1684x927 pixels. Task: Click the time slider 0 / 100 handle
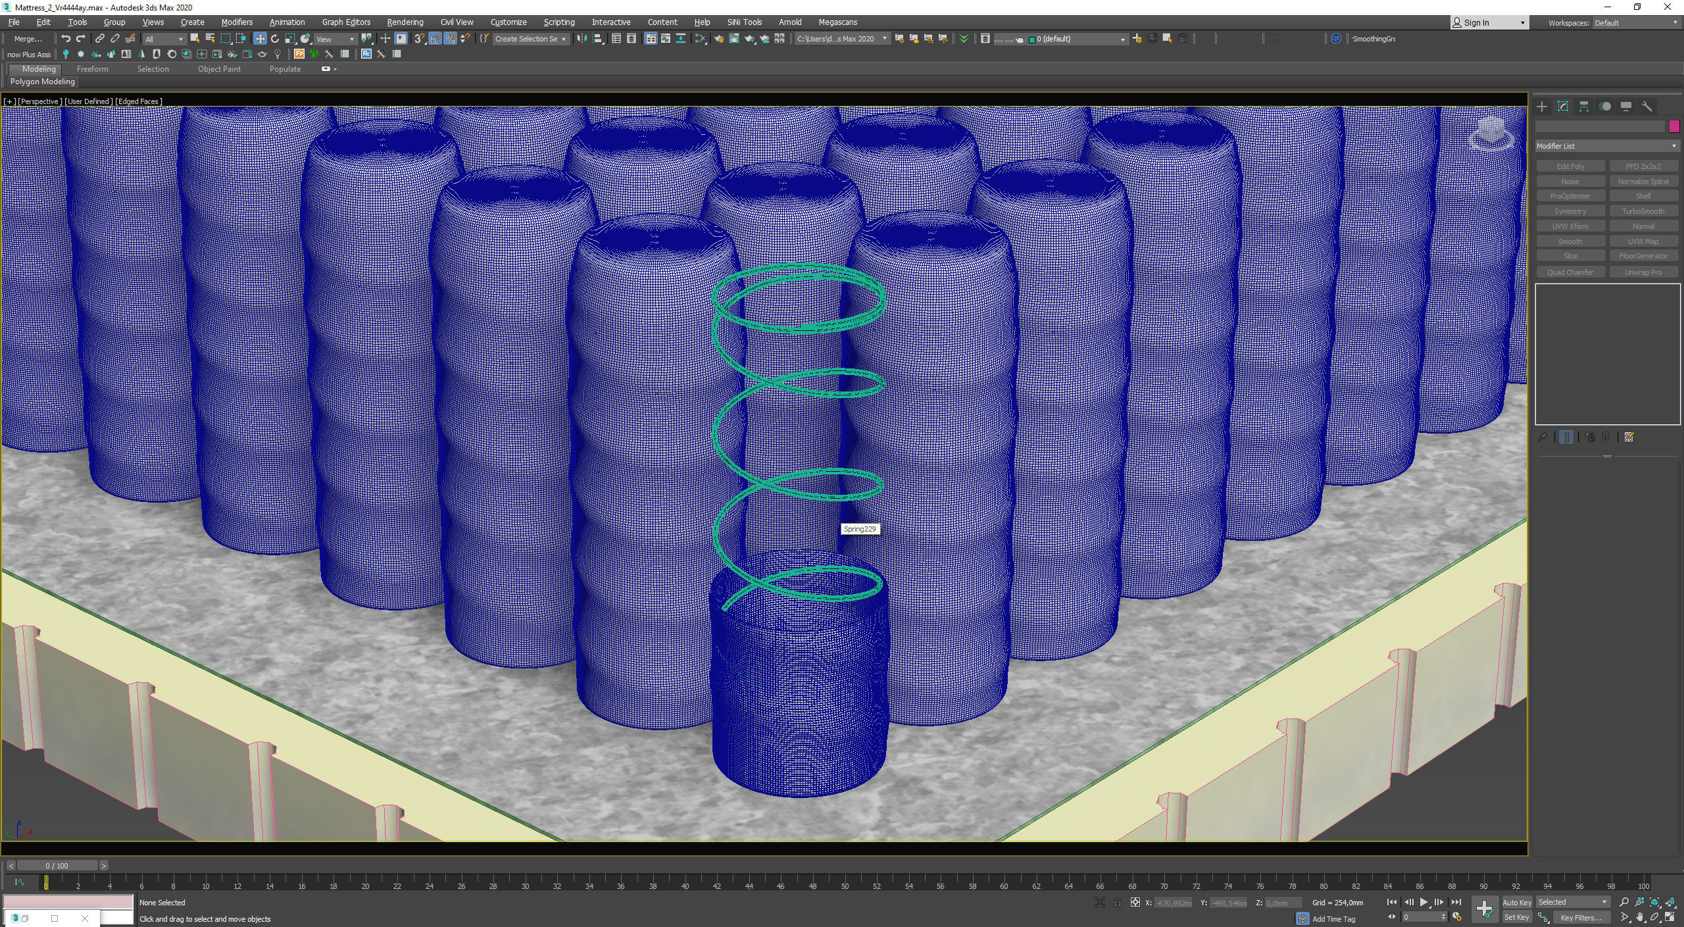point(57,866)
